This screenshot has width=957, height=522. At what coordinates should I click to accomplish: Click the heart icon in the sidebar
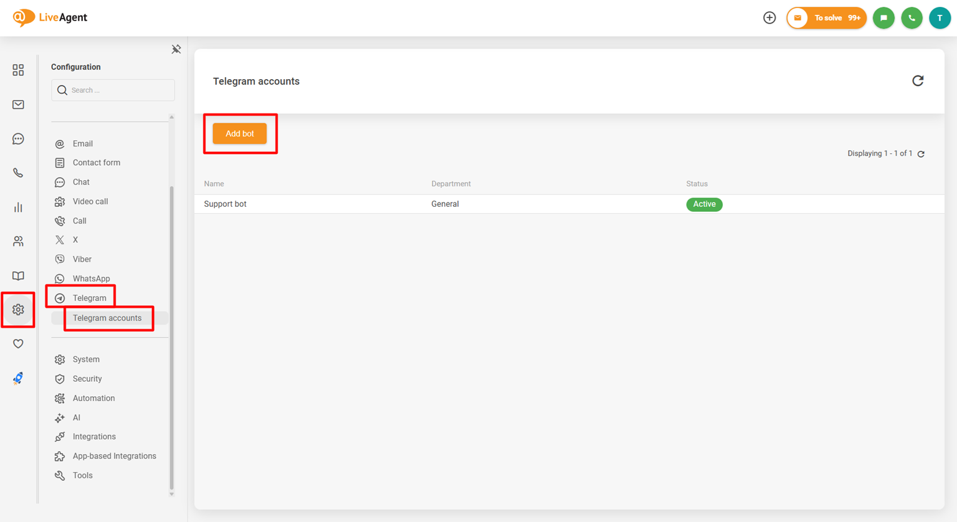(17, 343)
